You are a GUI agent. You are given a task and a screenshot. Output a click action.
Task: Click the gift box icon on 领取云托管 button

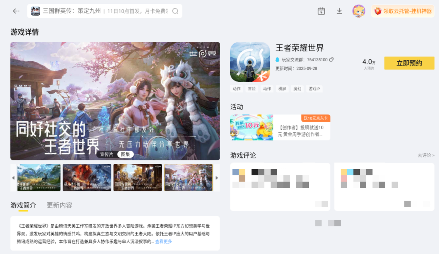point(377,11)
